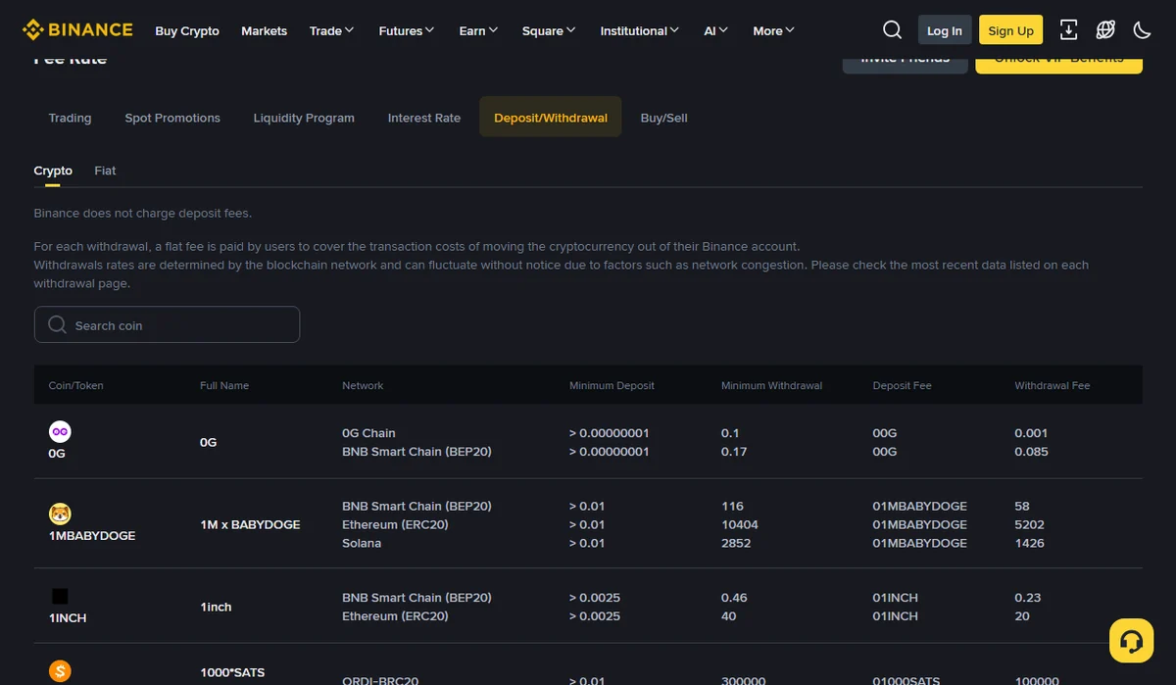Click the 0G Chain network text
This screenshot has width=1176, height=685.
click(x=368, y=433)
